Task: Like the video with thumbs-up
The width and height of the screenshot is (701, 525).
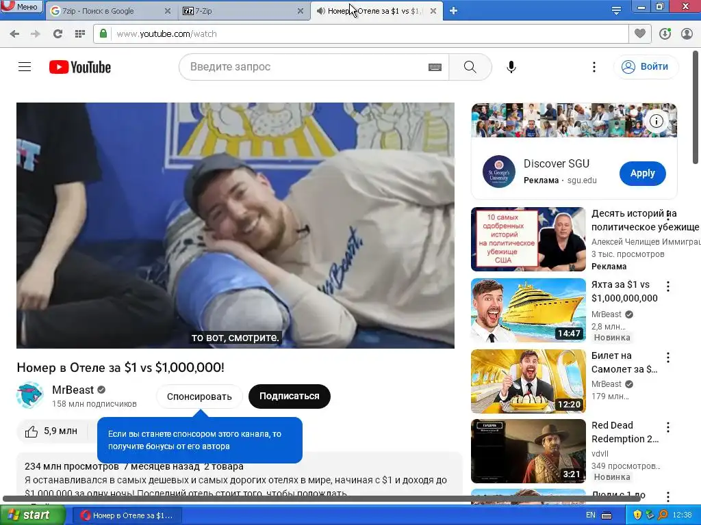Action: (51, 431)
